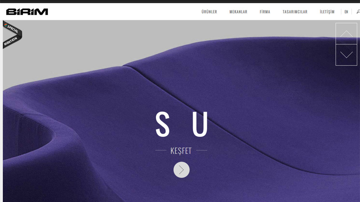This screenshot has width=360, height=202.
Task: Click the large SU product title
Action: tap(182, 124)
